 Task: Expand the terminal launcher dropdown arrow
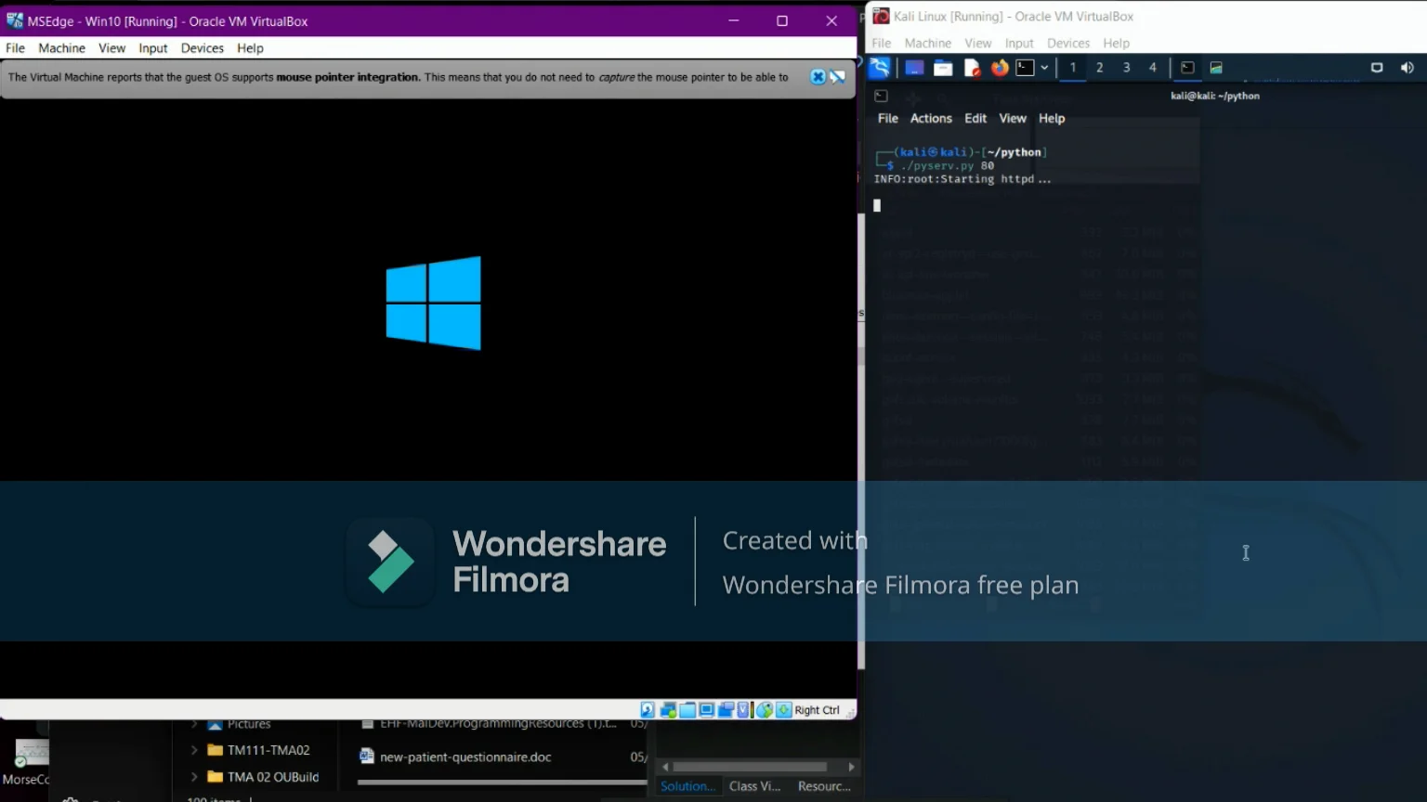pyautogui.click(x=1044, y=68)
